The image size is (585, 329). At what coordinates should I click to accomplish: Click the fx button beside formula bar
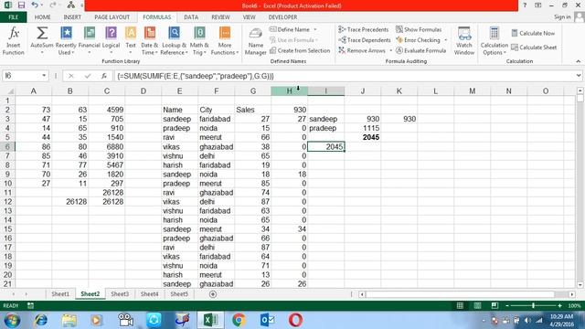104,76
